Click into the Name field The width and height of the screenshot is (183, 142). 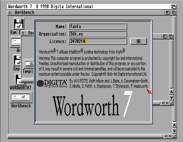click(98, 26)
